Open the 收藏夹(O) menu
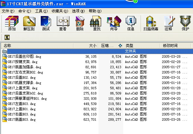193x134 pixels. point(60,11)
